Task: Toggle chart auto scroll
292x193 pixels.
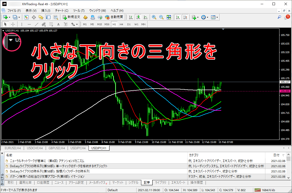Action: point(178,17)
